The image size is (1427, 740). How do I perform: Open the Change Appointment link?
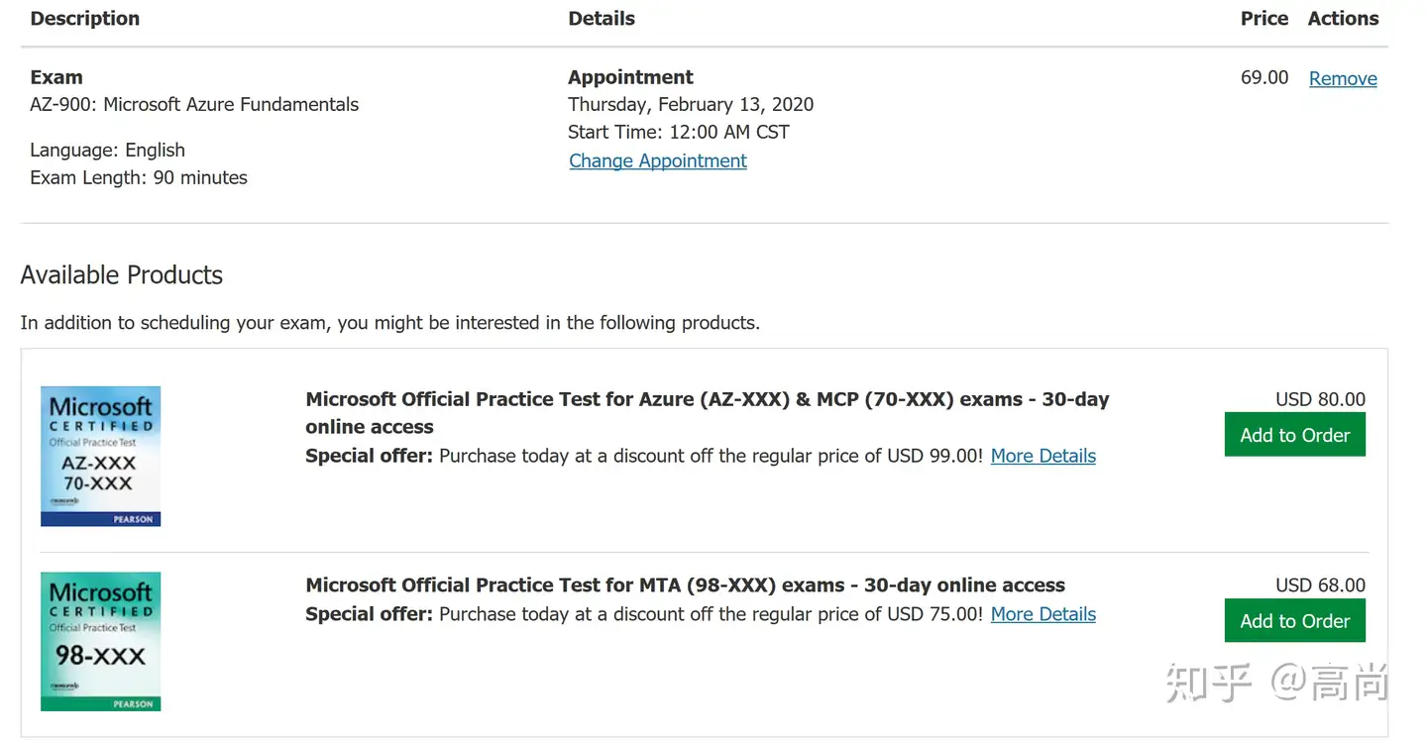(658, 160)
